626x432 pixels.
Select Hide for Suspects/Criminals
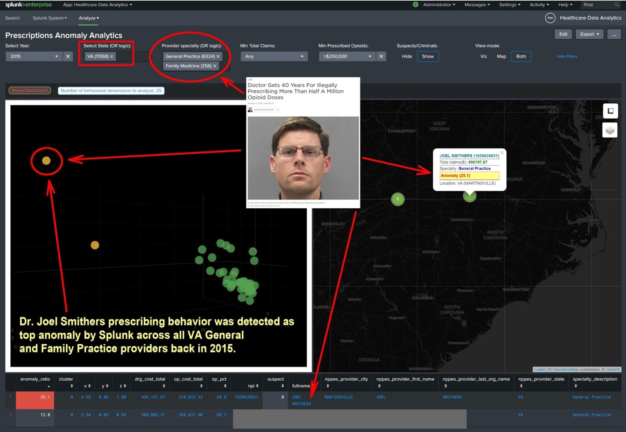[x=407, y=56]
